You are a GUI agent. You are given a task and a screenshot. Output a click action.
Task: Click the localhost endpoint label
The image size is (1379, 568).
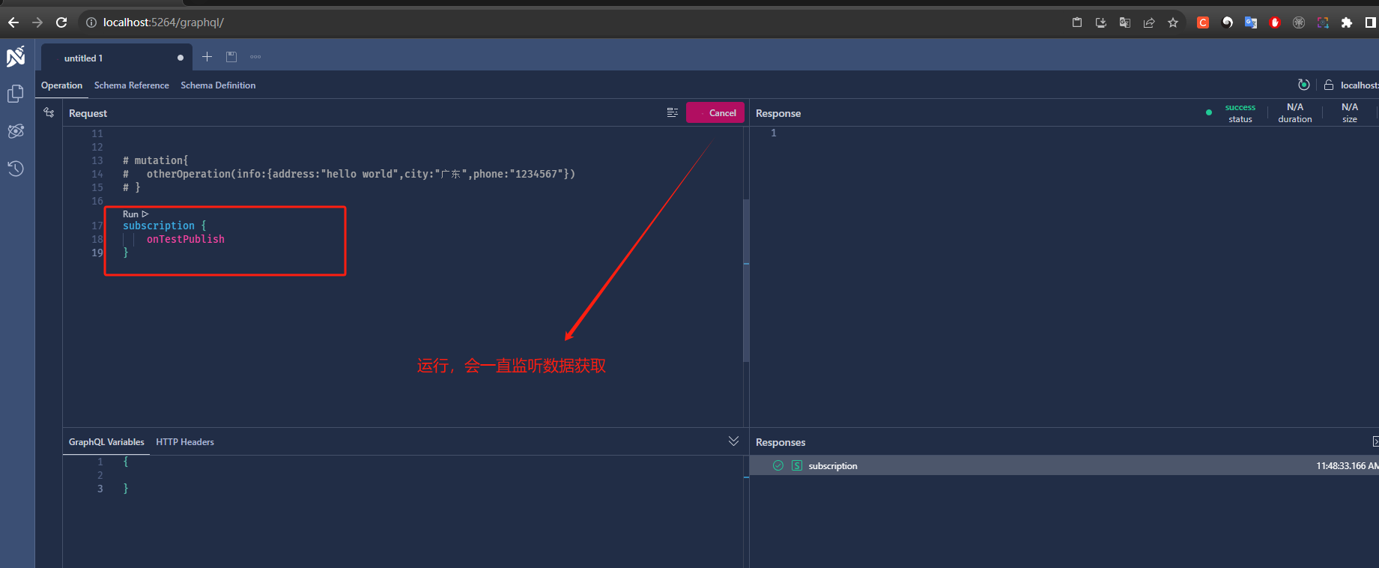click(x=1359, y=85)
